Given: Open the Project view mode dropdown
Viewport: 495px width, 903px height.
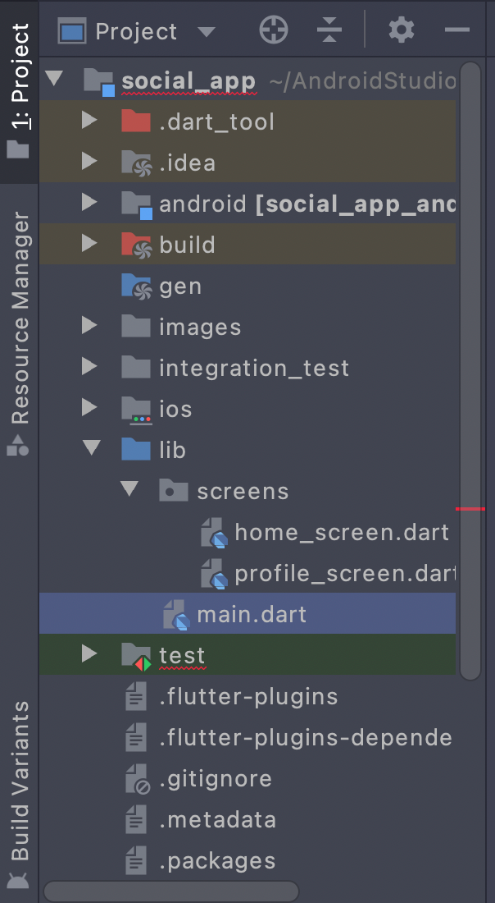Looking at the screenshot, I should click(208, 30).
